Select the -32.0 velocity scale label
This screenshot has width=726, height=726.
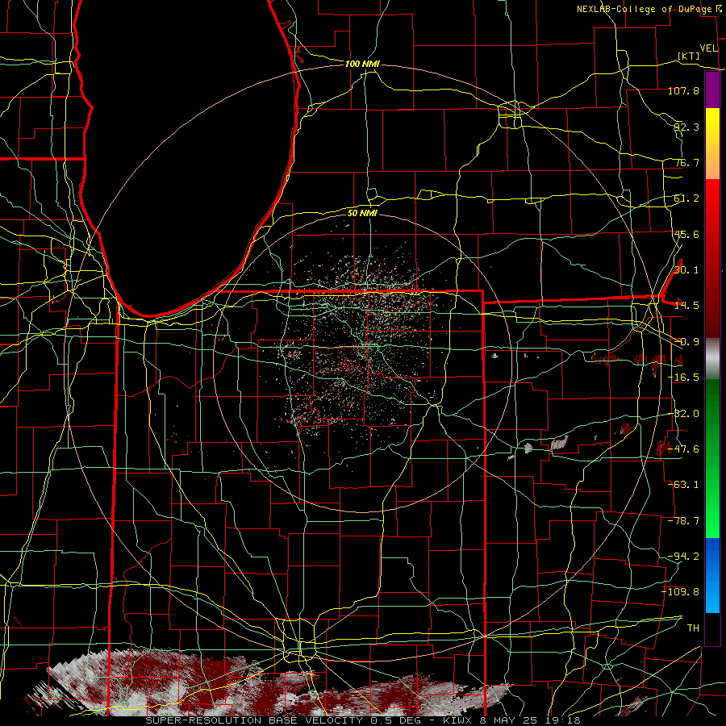[683, 414]
